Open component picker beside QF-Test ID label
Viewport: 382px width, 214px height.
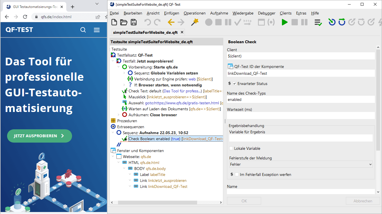coord(230,67)
